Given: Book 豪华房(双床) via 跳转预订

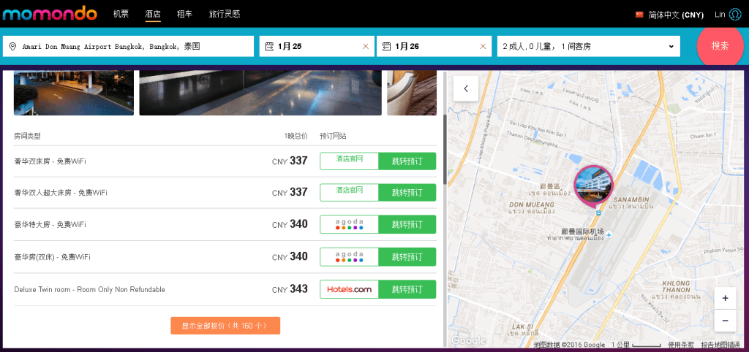Looking at the screenshot, I should click(407, 256).
